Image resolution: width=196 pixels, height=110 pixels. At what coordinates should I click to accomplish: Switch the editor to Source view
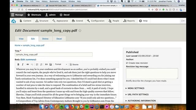(x=74, y=64)
